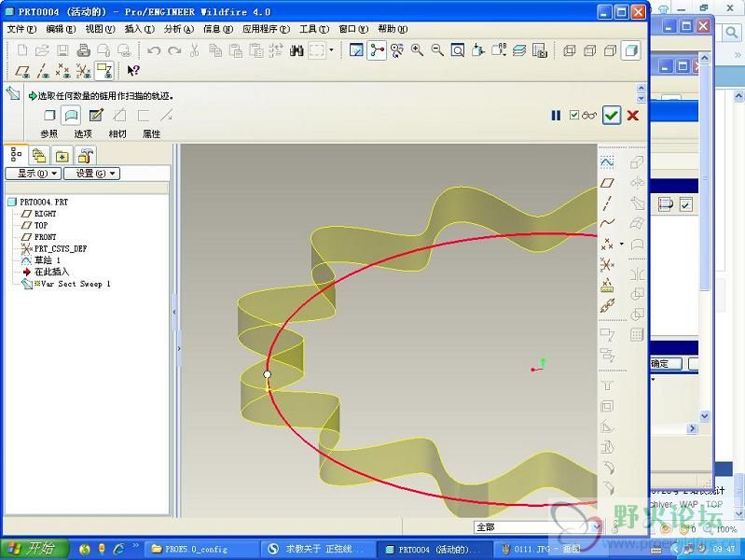The height and width of the screenshot is (560, 745).
Task: Toggle datum points display
Action: [x=63, y=71]
